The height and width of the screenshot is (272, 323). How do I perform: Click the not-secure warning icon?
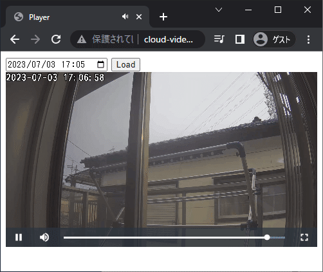point(82,39)
